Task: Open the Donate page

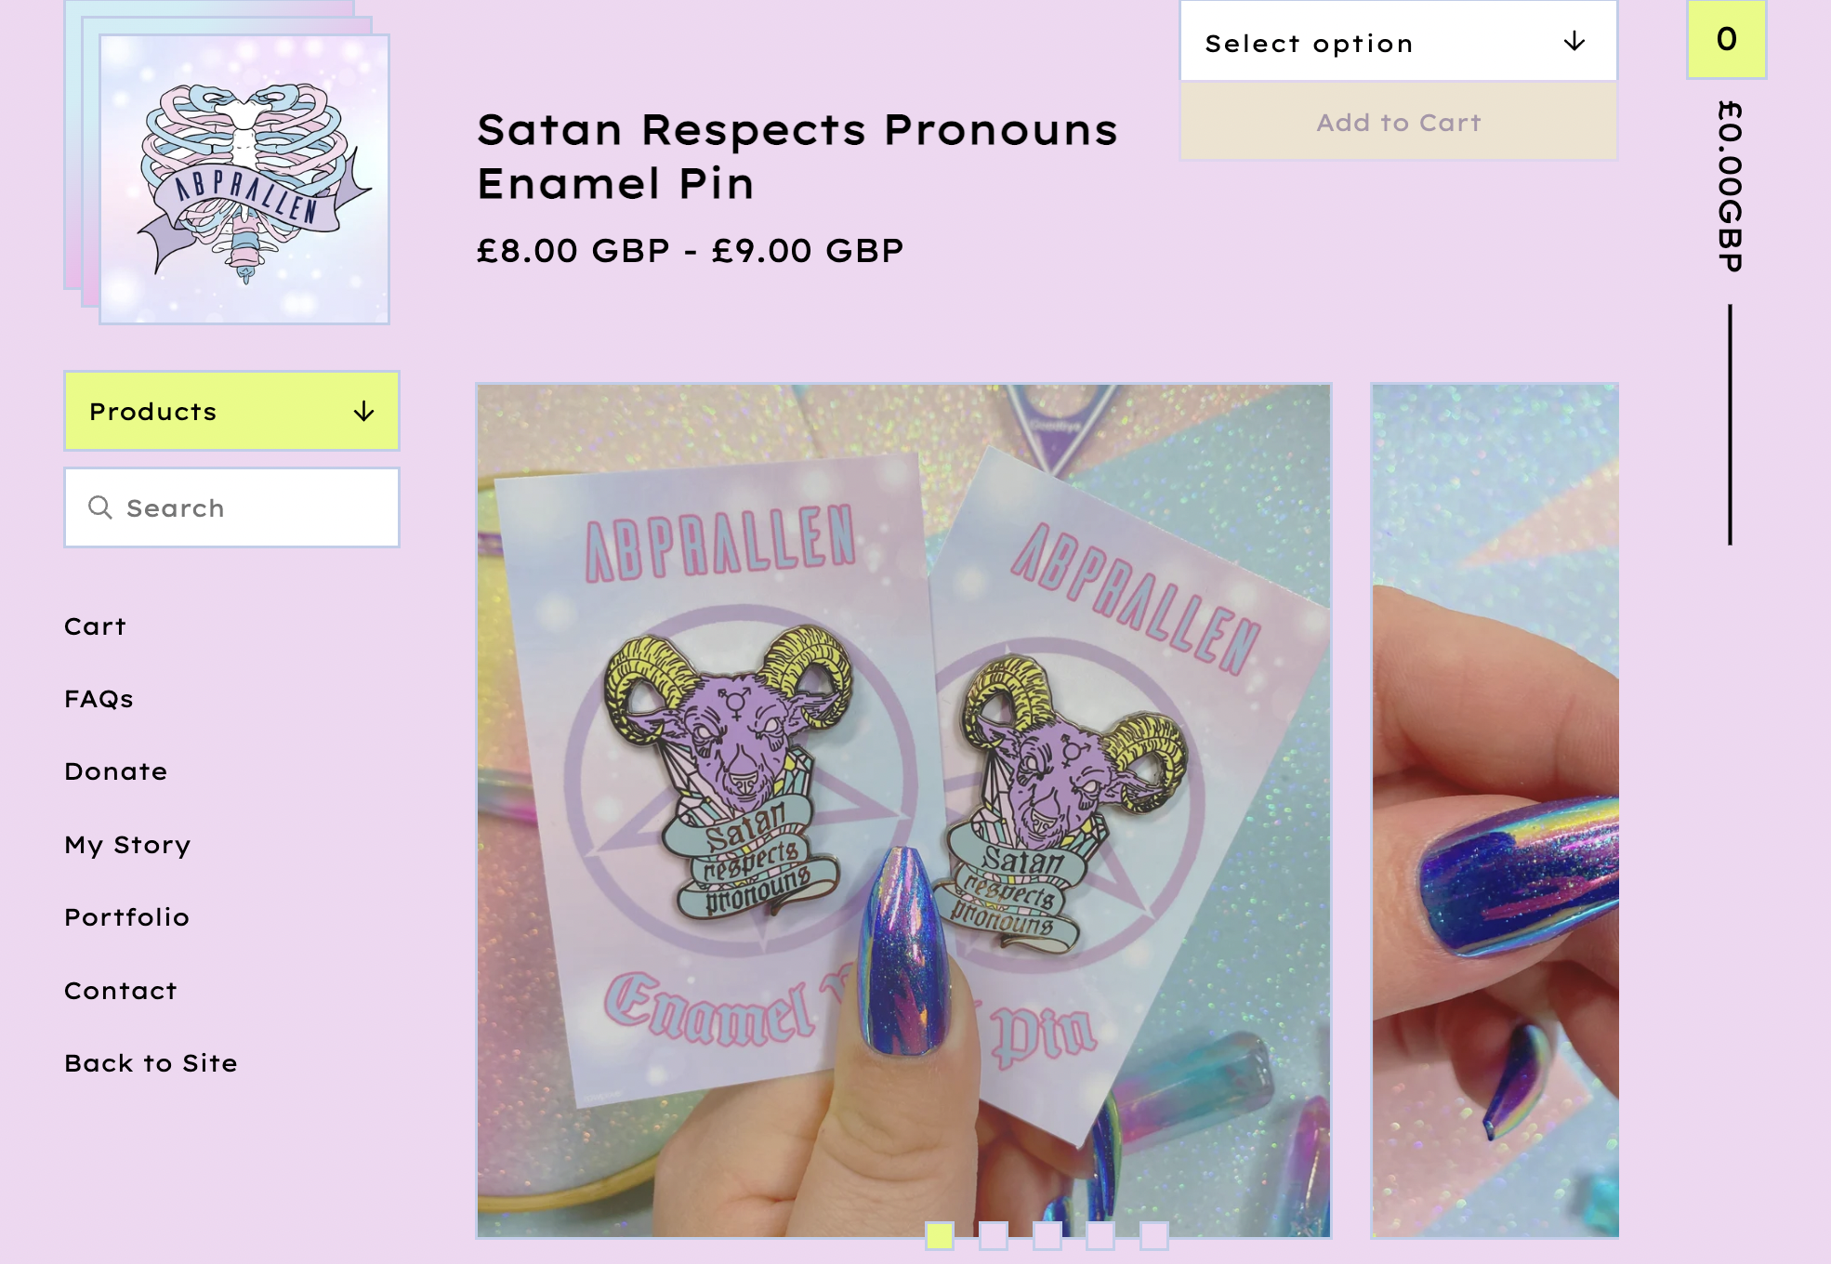Action: [x=116, y=771]
